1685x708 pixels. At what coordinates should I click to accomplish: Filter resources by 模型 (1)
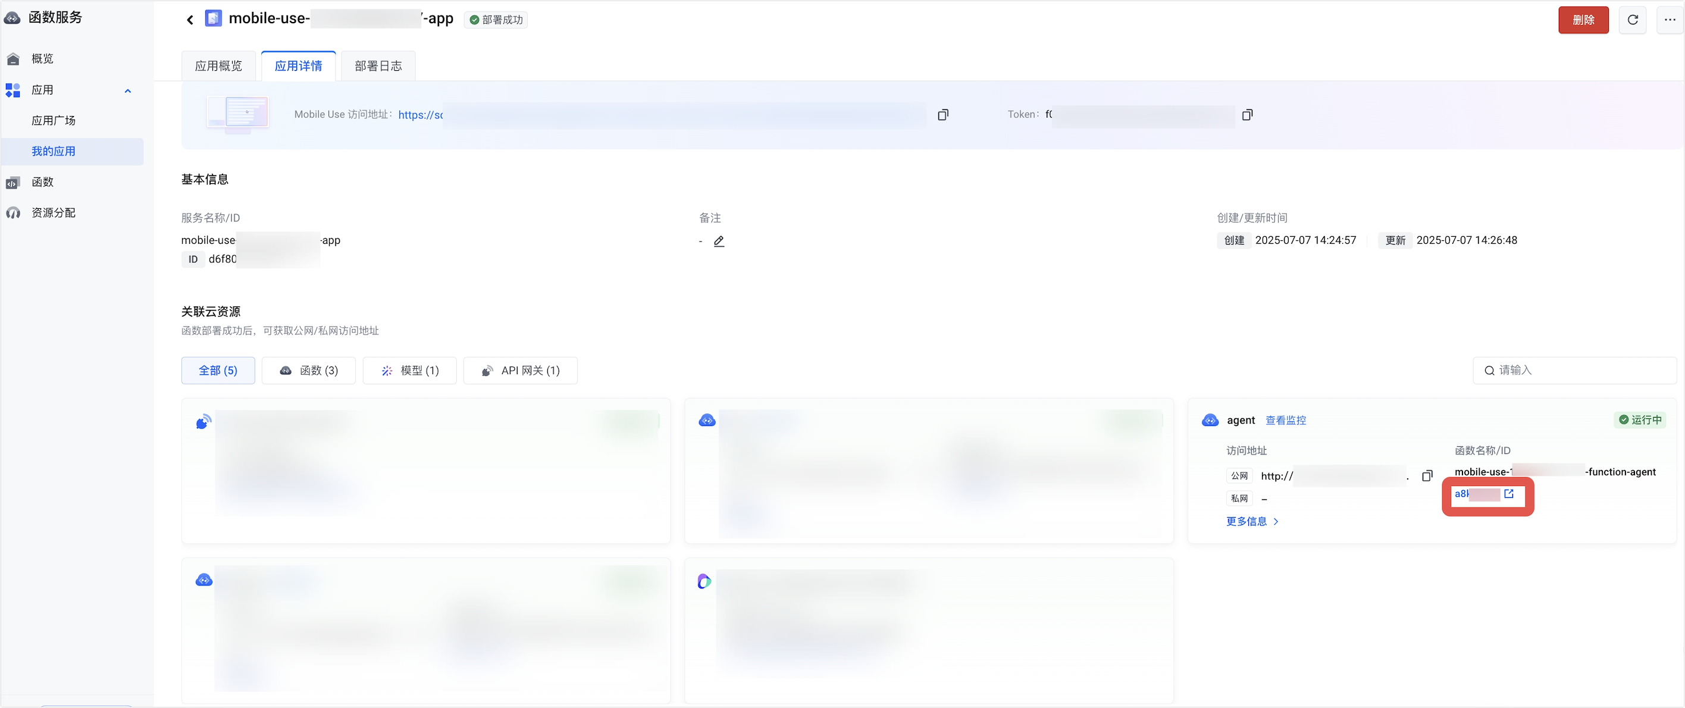(x=409, y=370)
